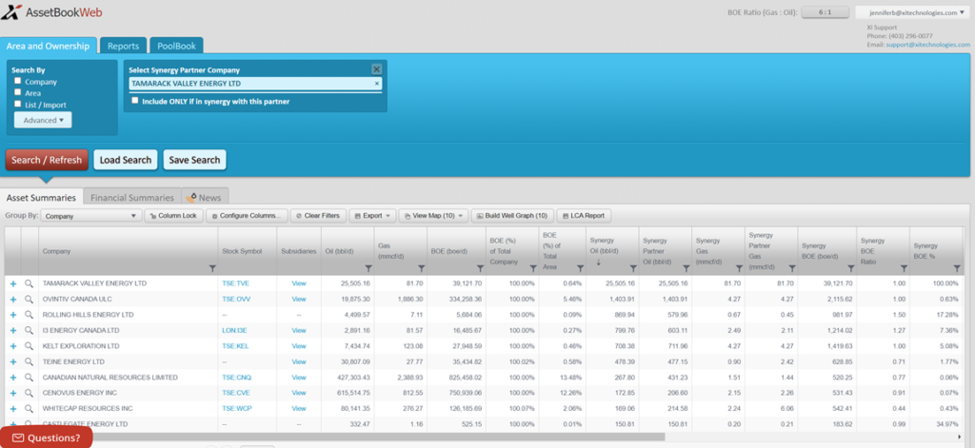This screenshot has height=448, width=975.
Task: Click the support@xitechnologies.com email link
Action: 927,45
